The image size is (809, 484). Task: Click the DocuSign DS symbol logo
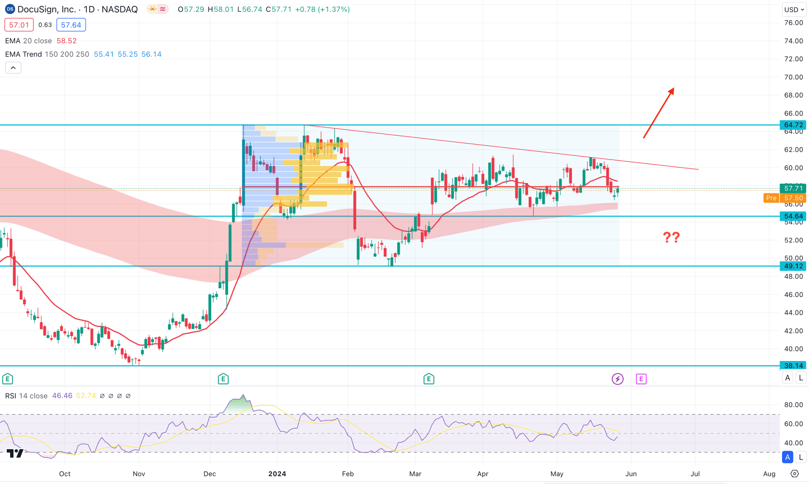[x=10, y=9]
